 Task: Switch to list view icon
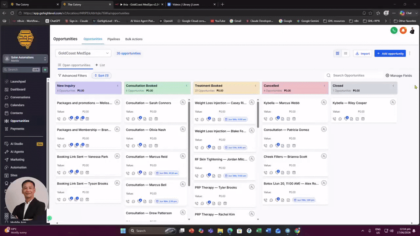(x=345, y=54)
